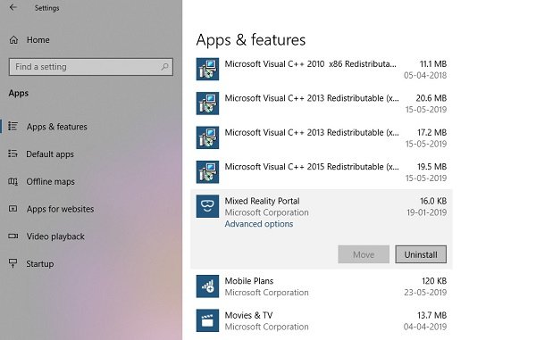Click the greyed-out Move button
536x340 pixels.
(364, 254)
